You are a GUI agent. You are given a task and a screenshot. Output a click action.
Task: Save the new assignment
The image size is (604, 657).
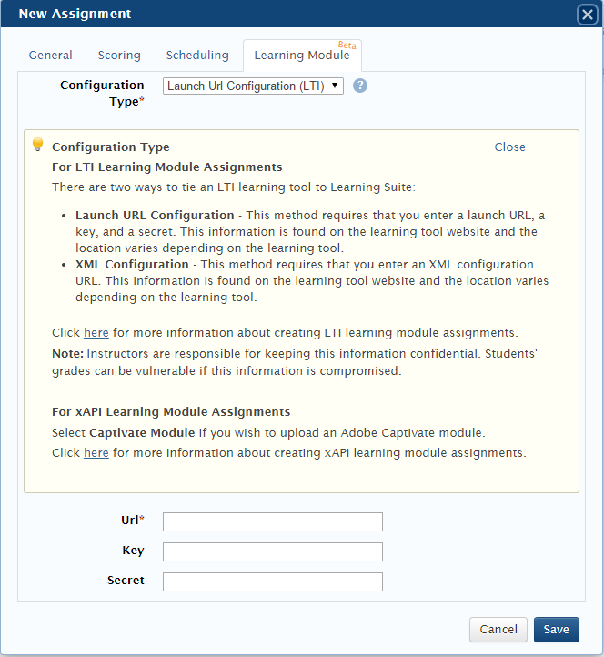556,630
